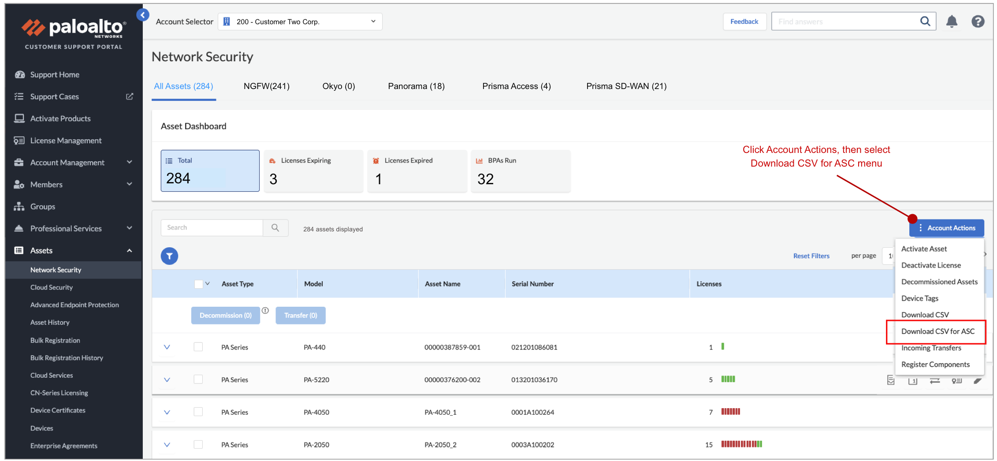Click the Reset Filters link
The height and width of the screenshot is (461, 997).
(811, 256)
